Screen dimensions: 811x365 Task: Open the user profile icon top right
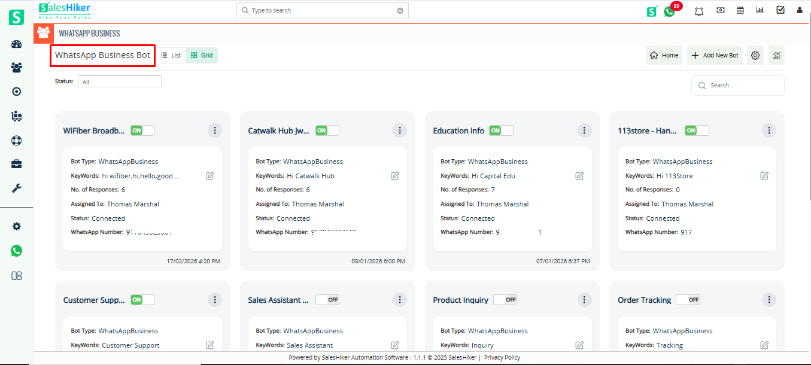[800, 10]
